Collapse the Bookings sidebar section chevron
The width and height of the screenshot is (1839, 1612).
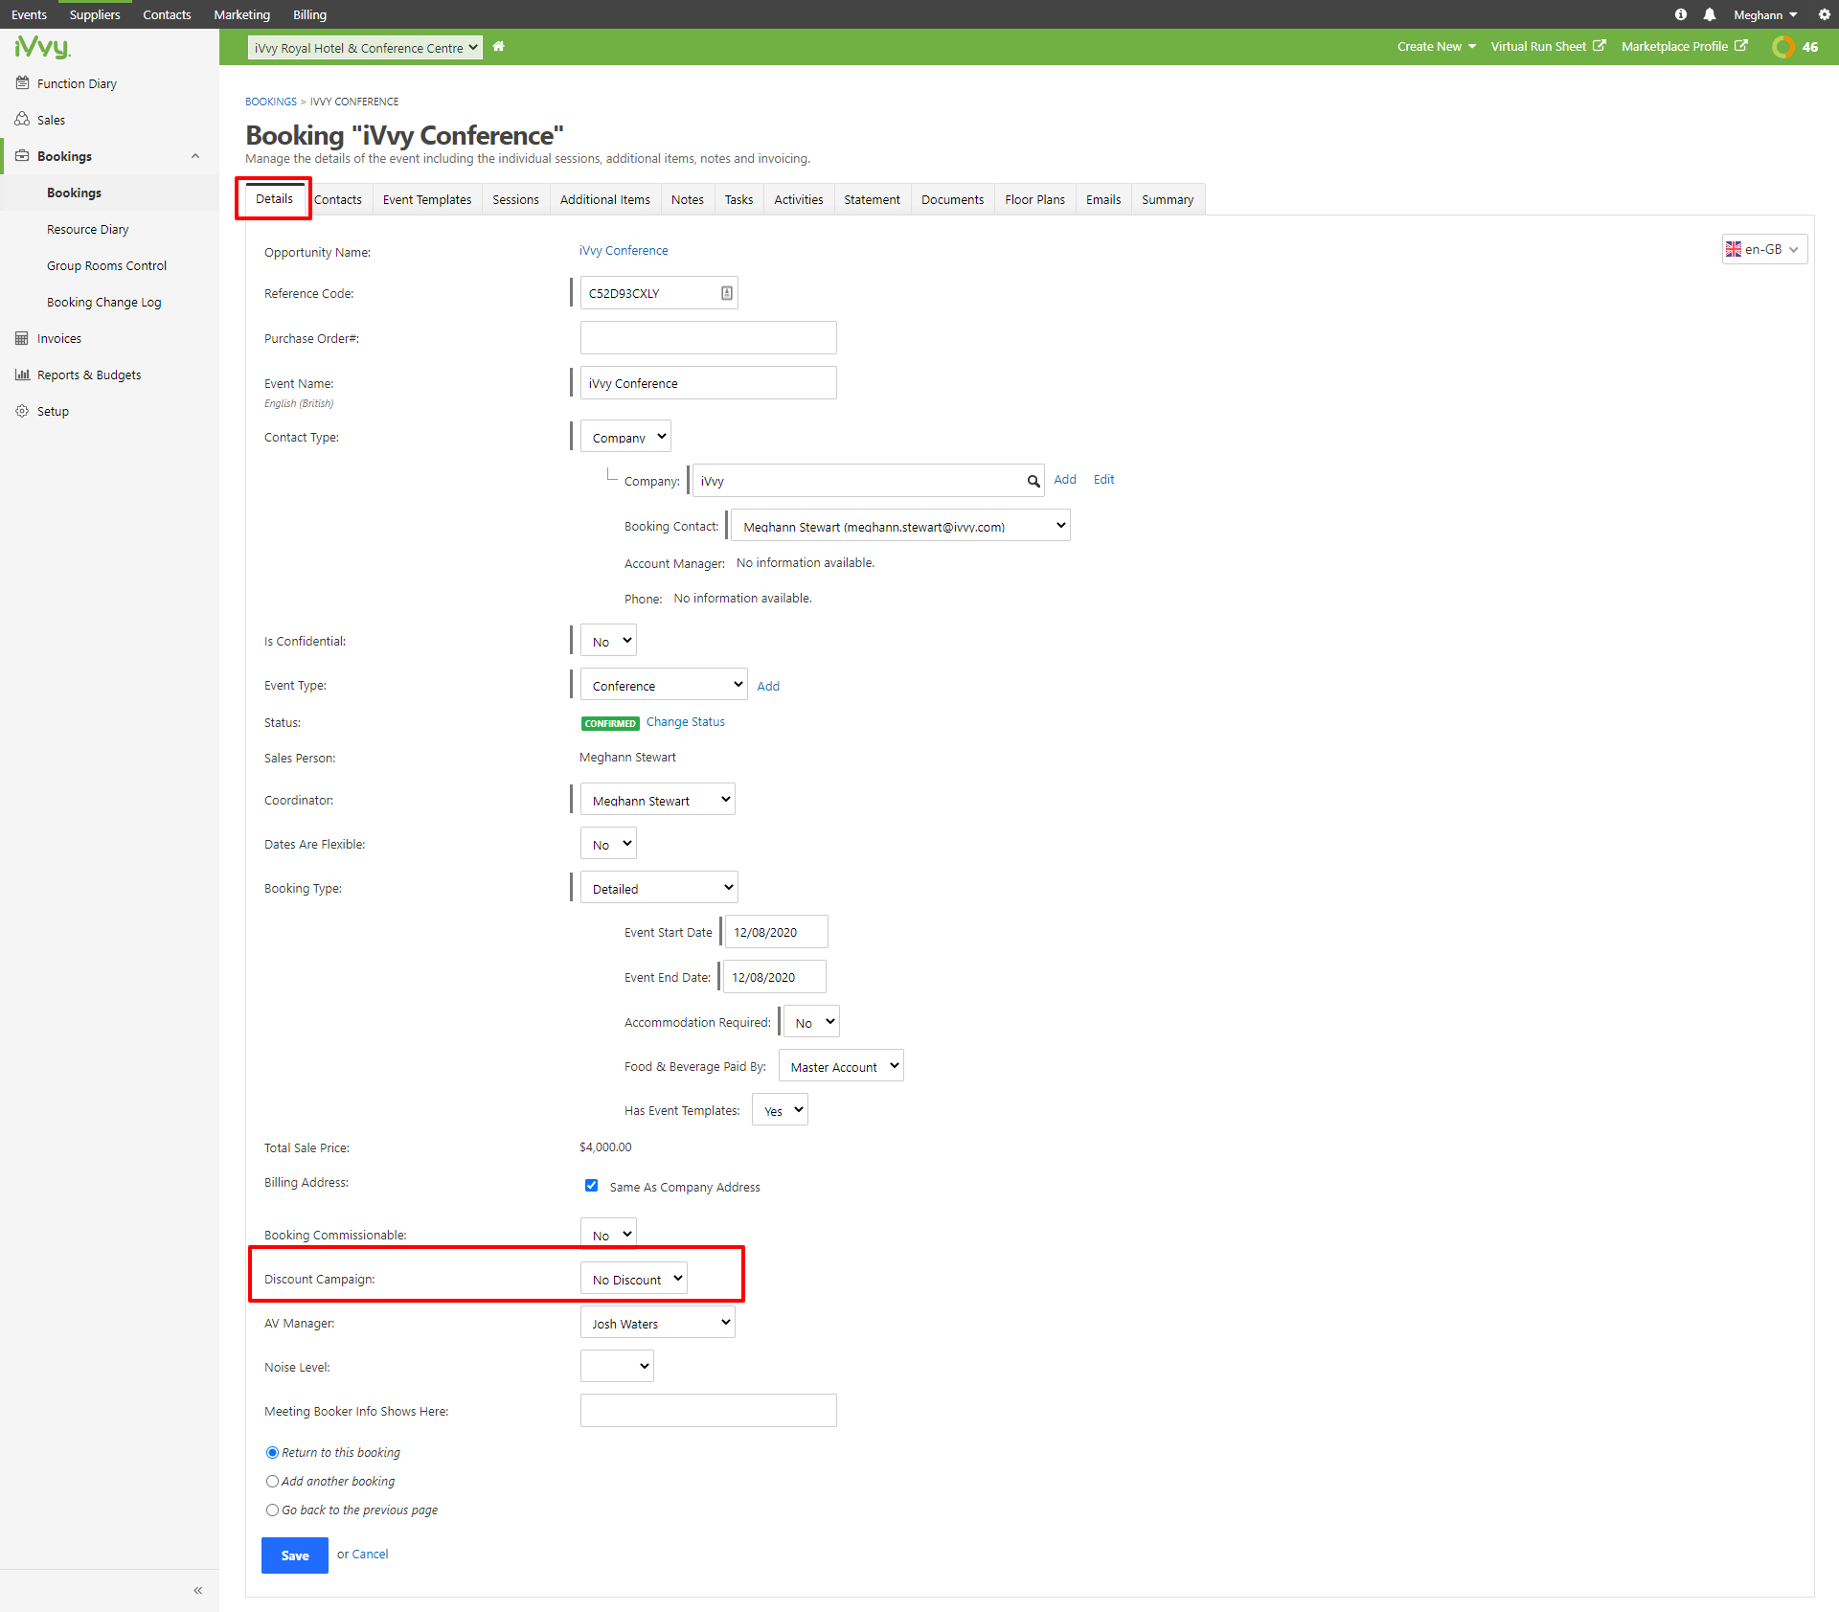tap(195, 156)
